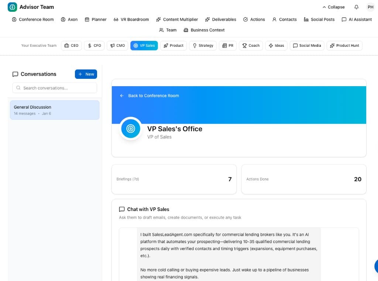Open the notifications bell
The width and height of the screenshot is (378, 281).
click(356, 7)
